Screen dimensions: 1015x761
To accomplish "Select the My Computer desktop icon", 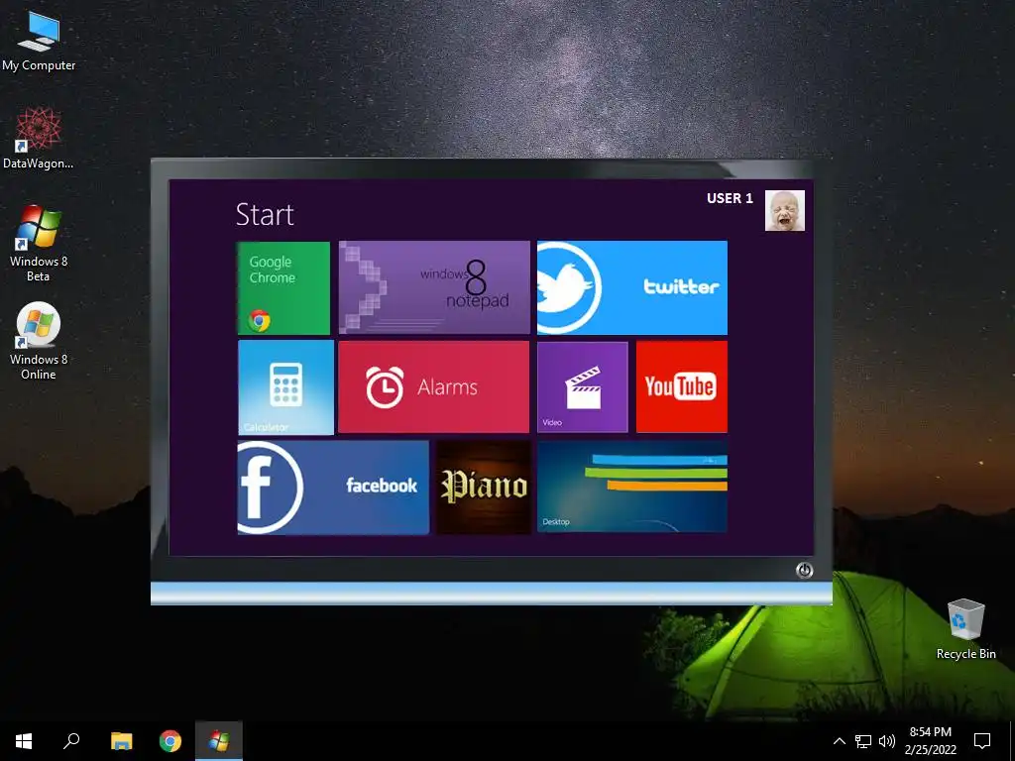I will [x=39, y=41].
